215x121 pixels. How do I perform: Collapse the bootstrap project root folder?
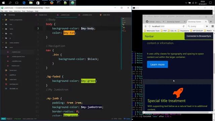coord(2,15)
